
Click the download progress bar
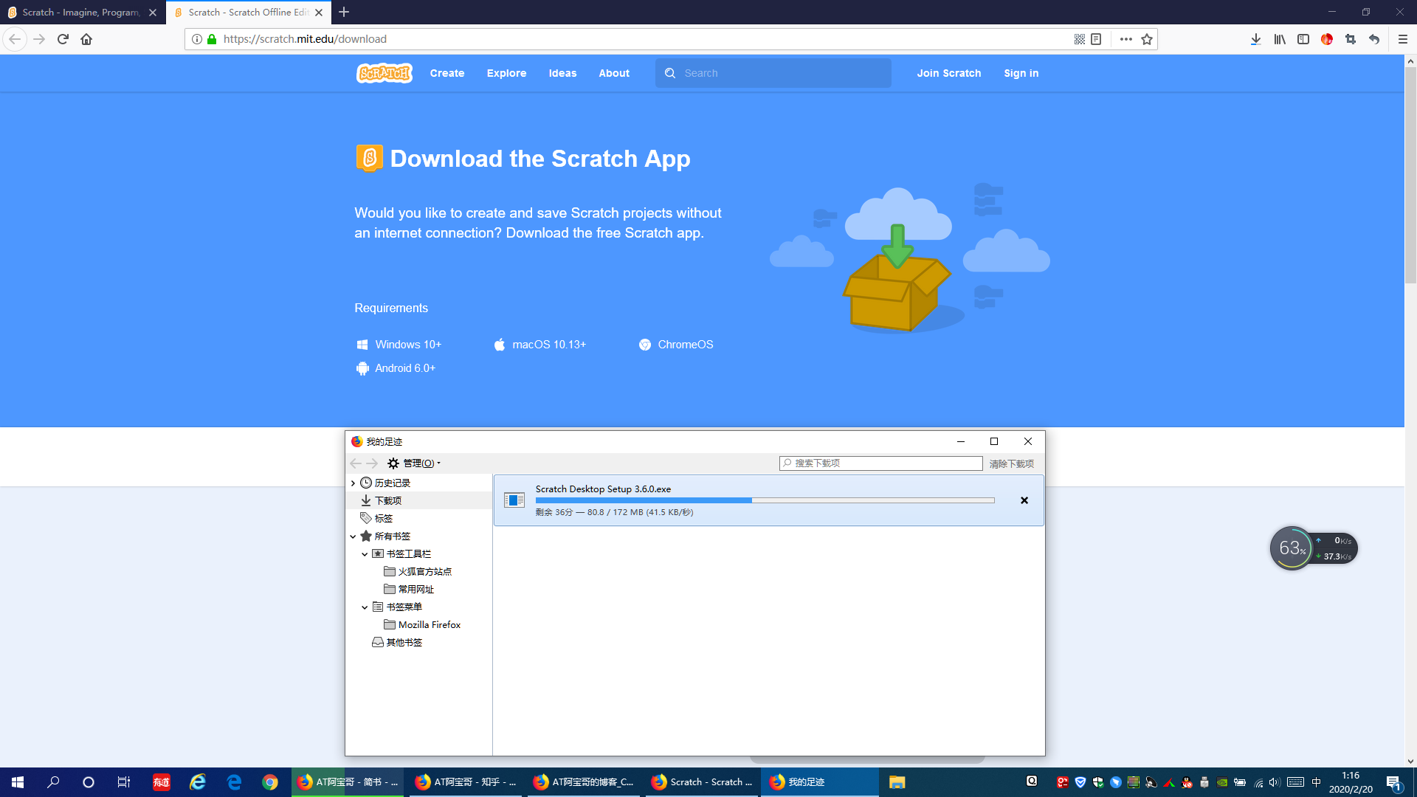coord(765,500)
